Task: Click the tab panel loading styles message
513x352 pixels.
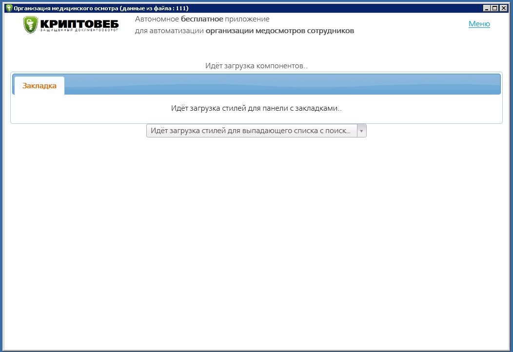Action: 256,108
